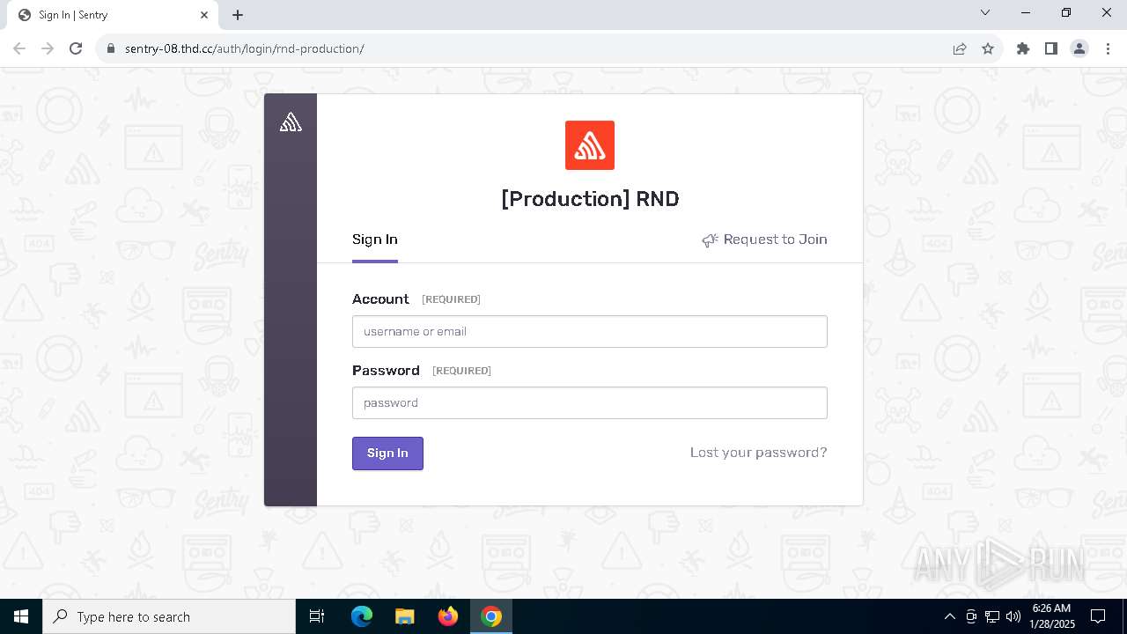This screenshot has width=1127, height=634.
Task: Select the Sign In | Sentry browser tab
Action: 113,15
